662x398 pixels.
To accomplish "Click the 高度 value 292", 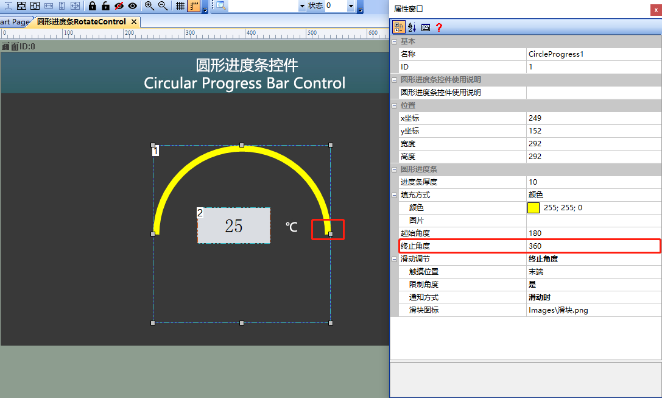I will pos(594,156).
